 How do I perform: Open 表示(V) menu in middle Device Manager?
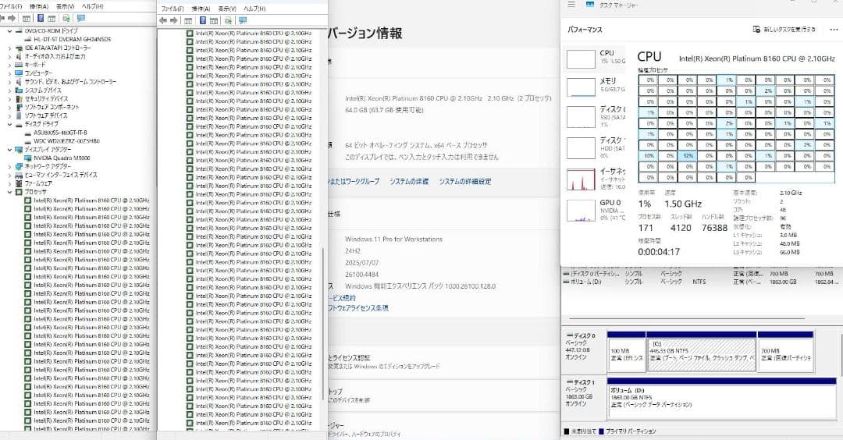point(227,9)
